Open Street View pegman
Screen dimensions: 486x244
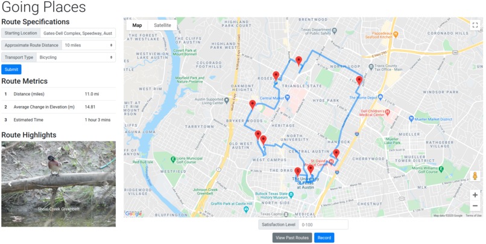tap(475, 176)
